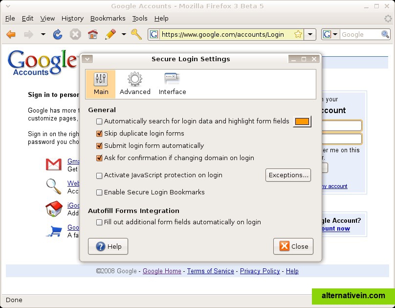Click the Back arrow in toolbar
This screenshot has width=395, height=308.
pos(11,34)
